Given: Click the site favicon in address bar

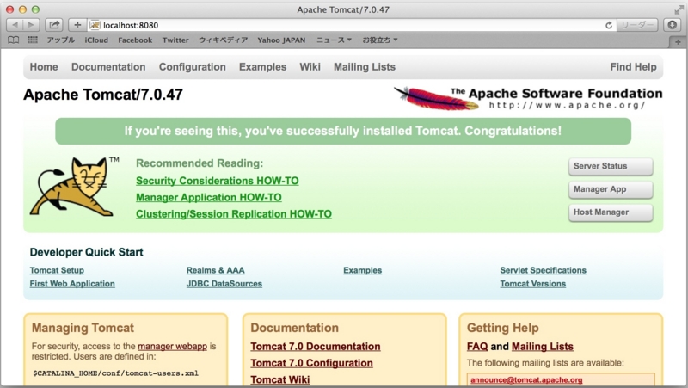Looking at the screenshot, I should pyautogui.click(x=95, y=25).
